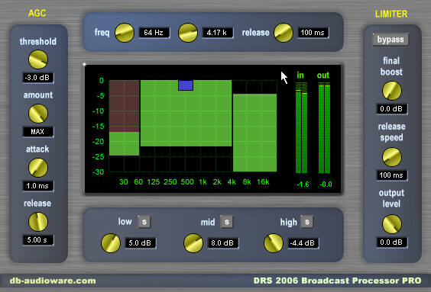Click the mid band 8.0 dB value field
The height and width of the screenshot is (292, 431).
point(223,243)
